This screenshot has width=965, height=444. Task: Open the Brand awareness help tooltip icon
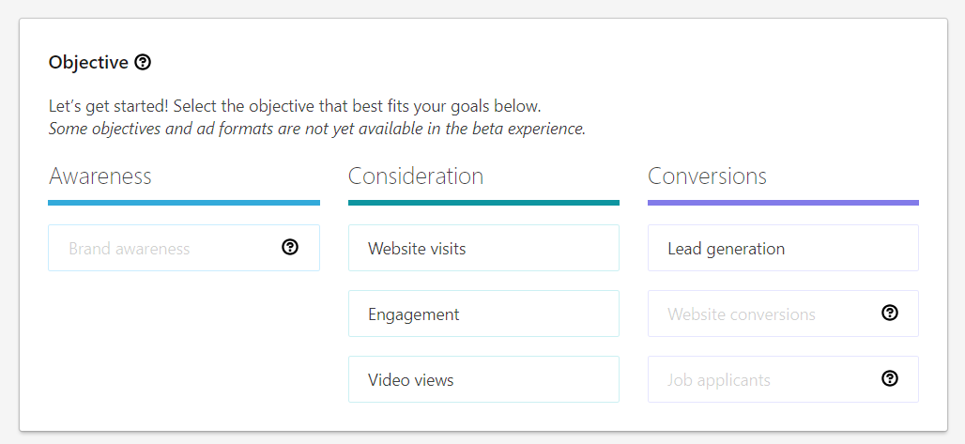pos(290,247)
